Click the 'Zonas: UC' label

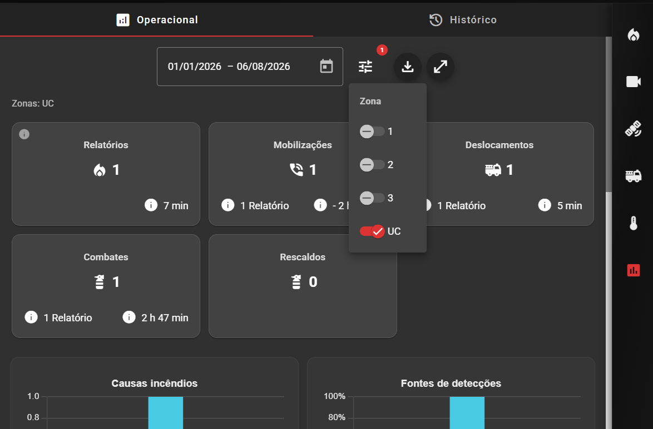coord(33,104)
